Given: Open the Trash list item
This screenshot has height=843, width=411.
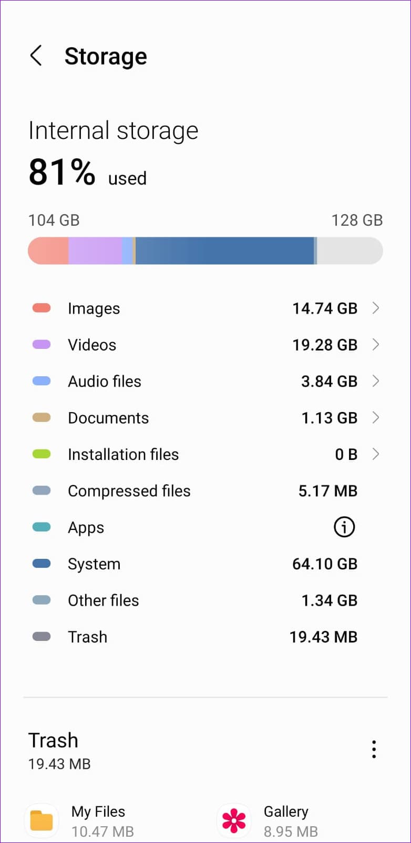Looking at the screenshot, I should click(205, 637).
